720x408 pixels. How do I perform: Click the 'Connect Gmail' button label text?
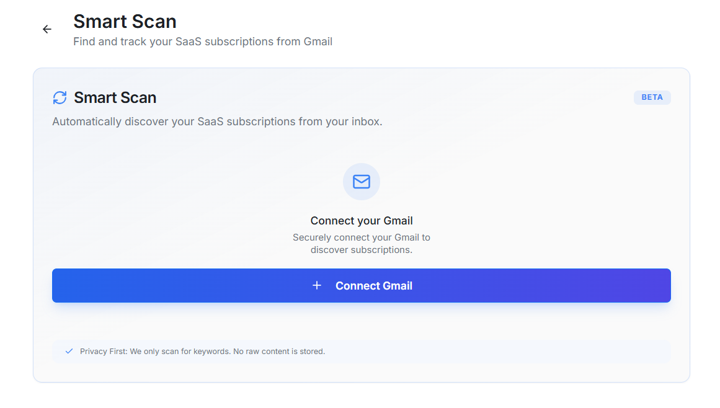(x=373, y=286)
